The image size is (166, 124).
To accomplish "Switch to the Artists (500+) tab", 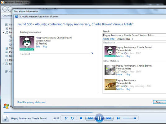I will pos(109,39).
